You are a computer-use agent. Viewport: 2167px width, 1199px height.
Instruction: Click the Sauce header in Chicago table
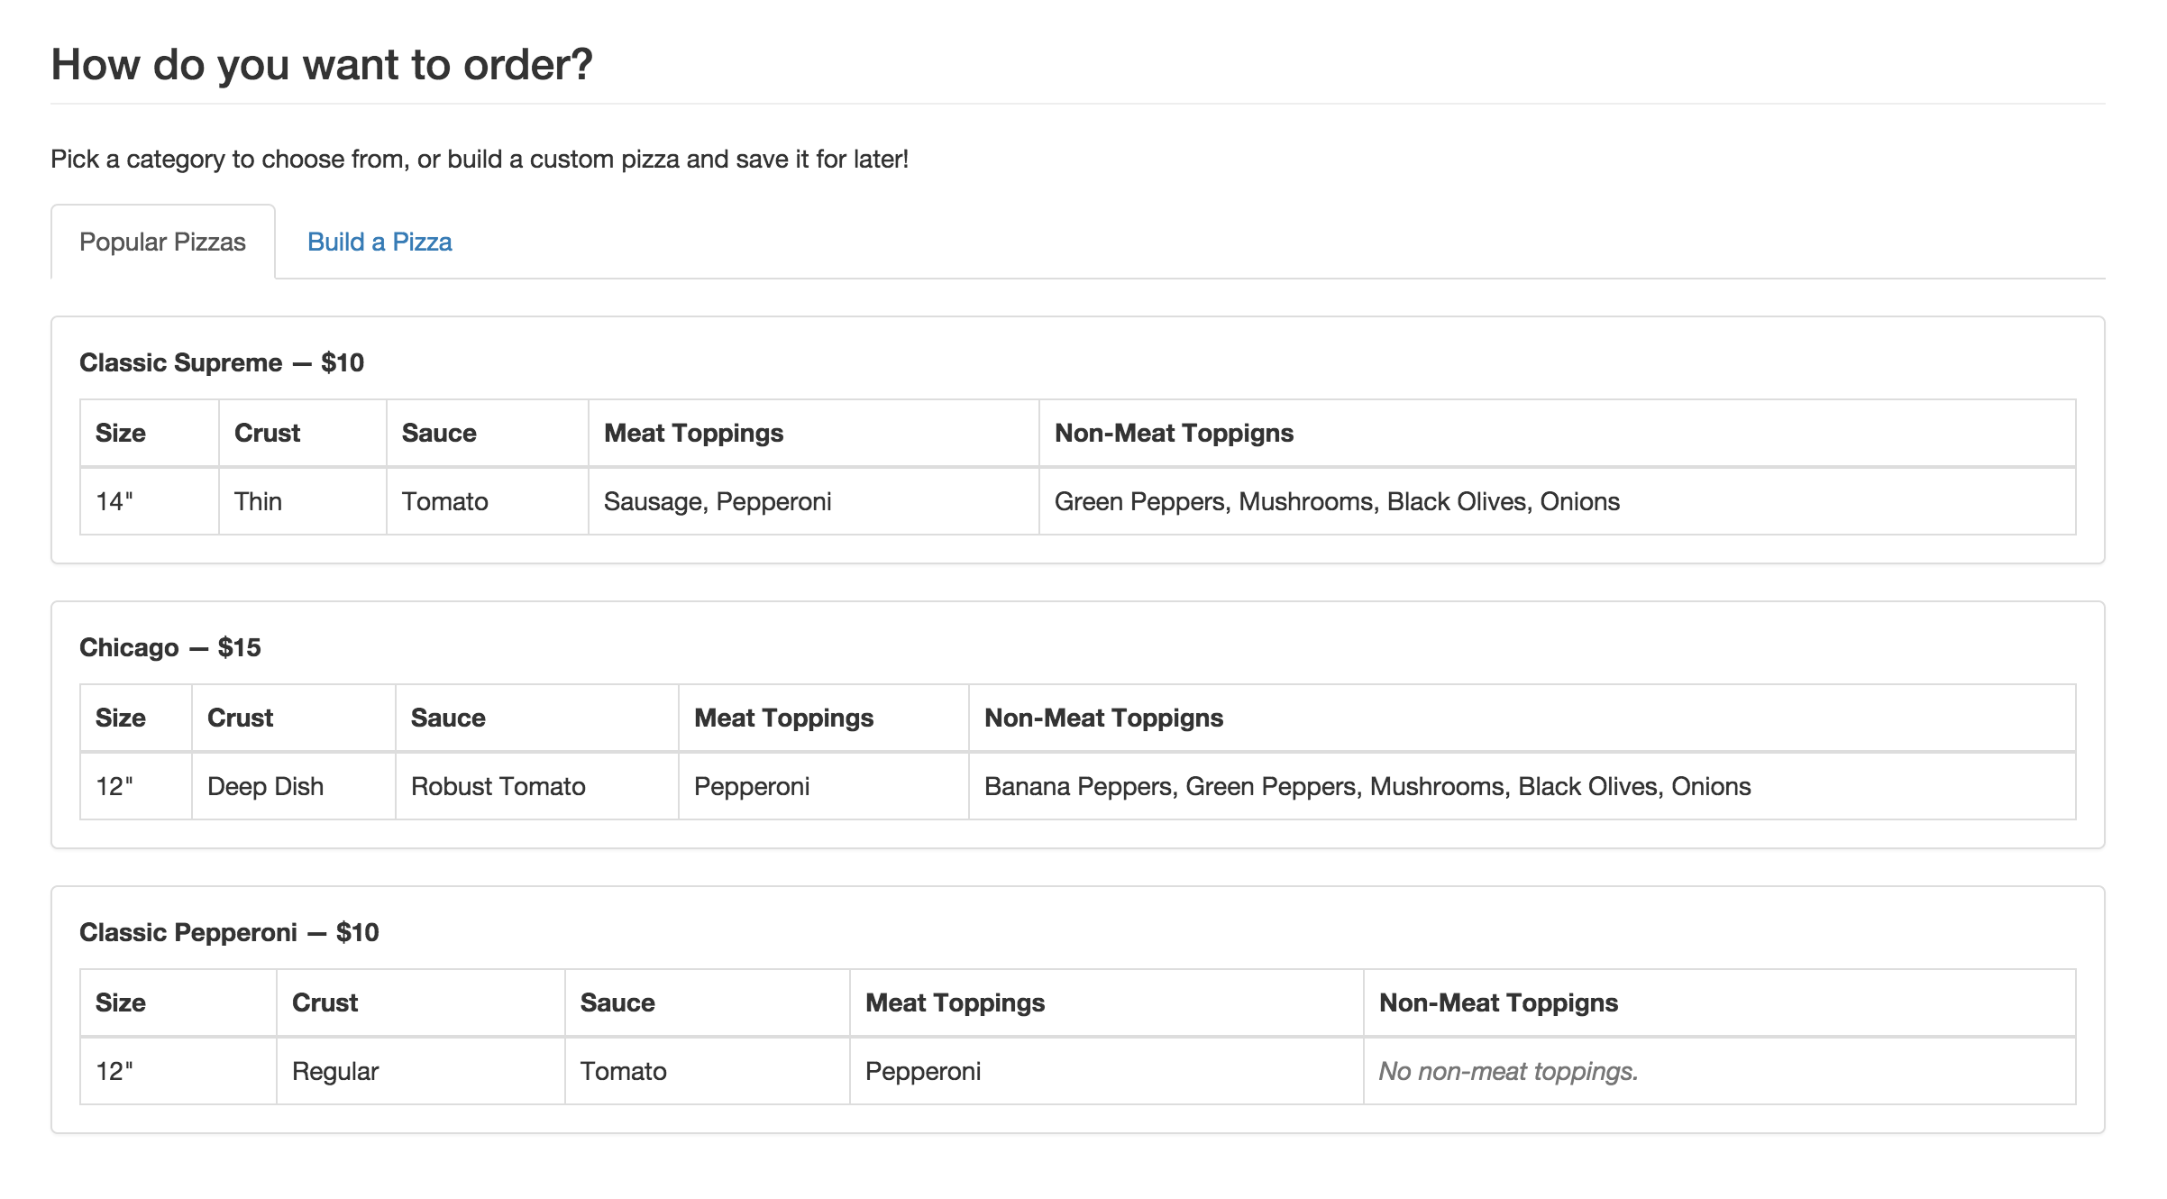(537, 718)
